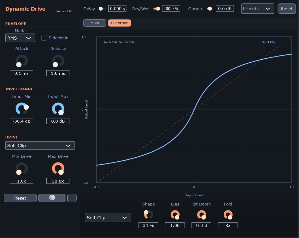This screenshot has height=238, width=299.
Task: Click the Max Drive knob
Action: 58,169
